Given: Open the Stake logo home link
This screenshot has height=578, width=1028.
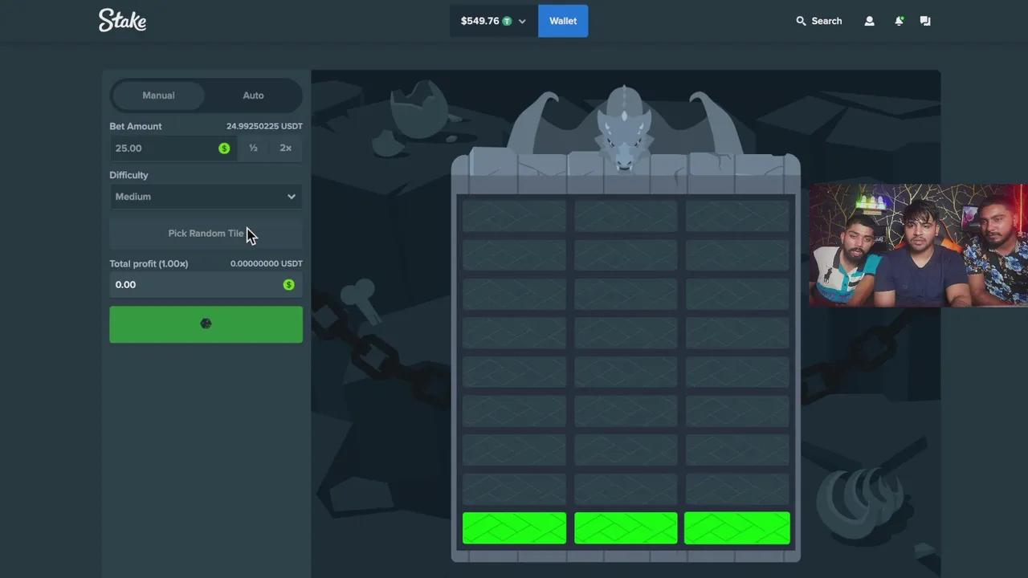Looking at the screenshot, I should (x=122, y=21).
